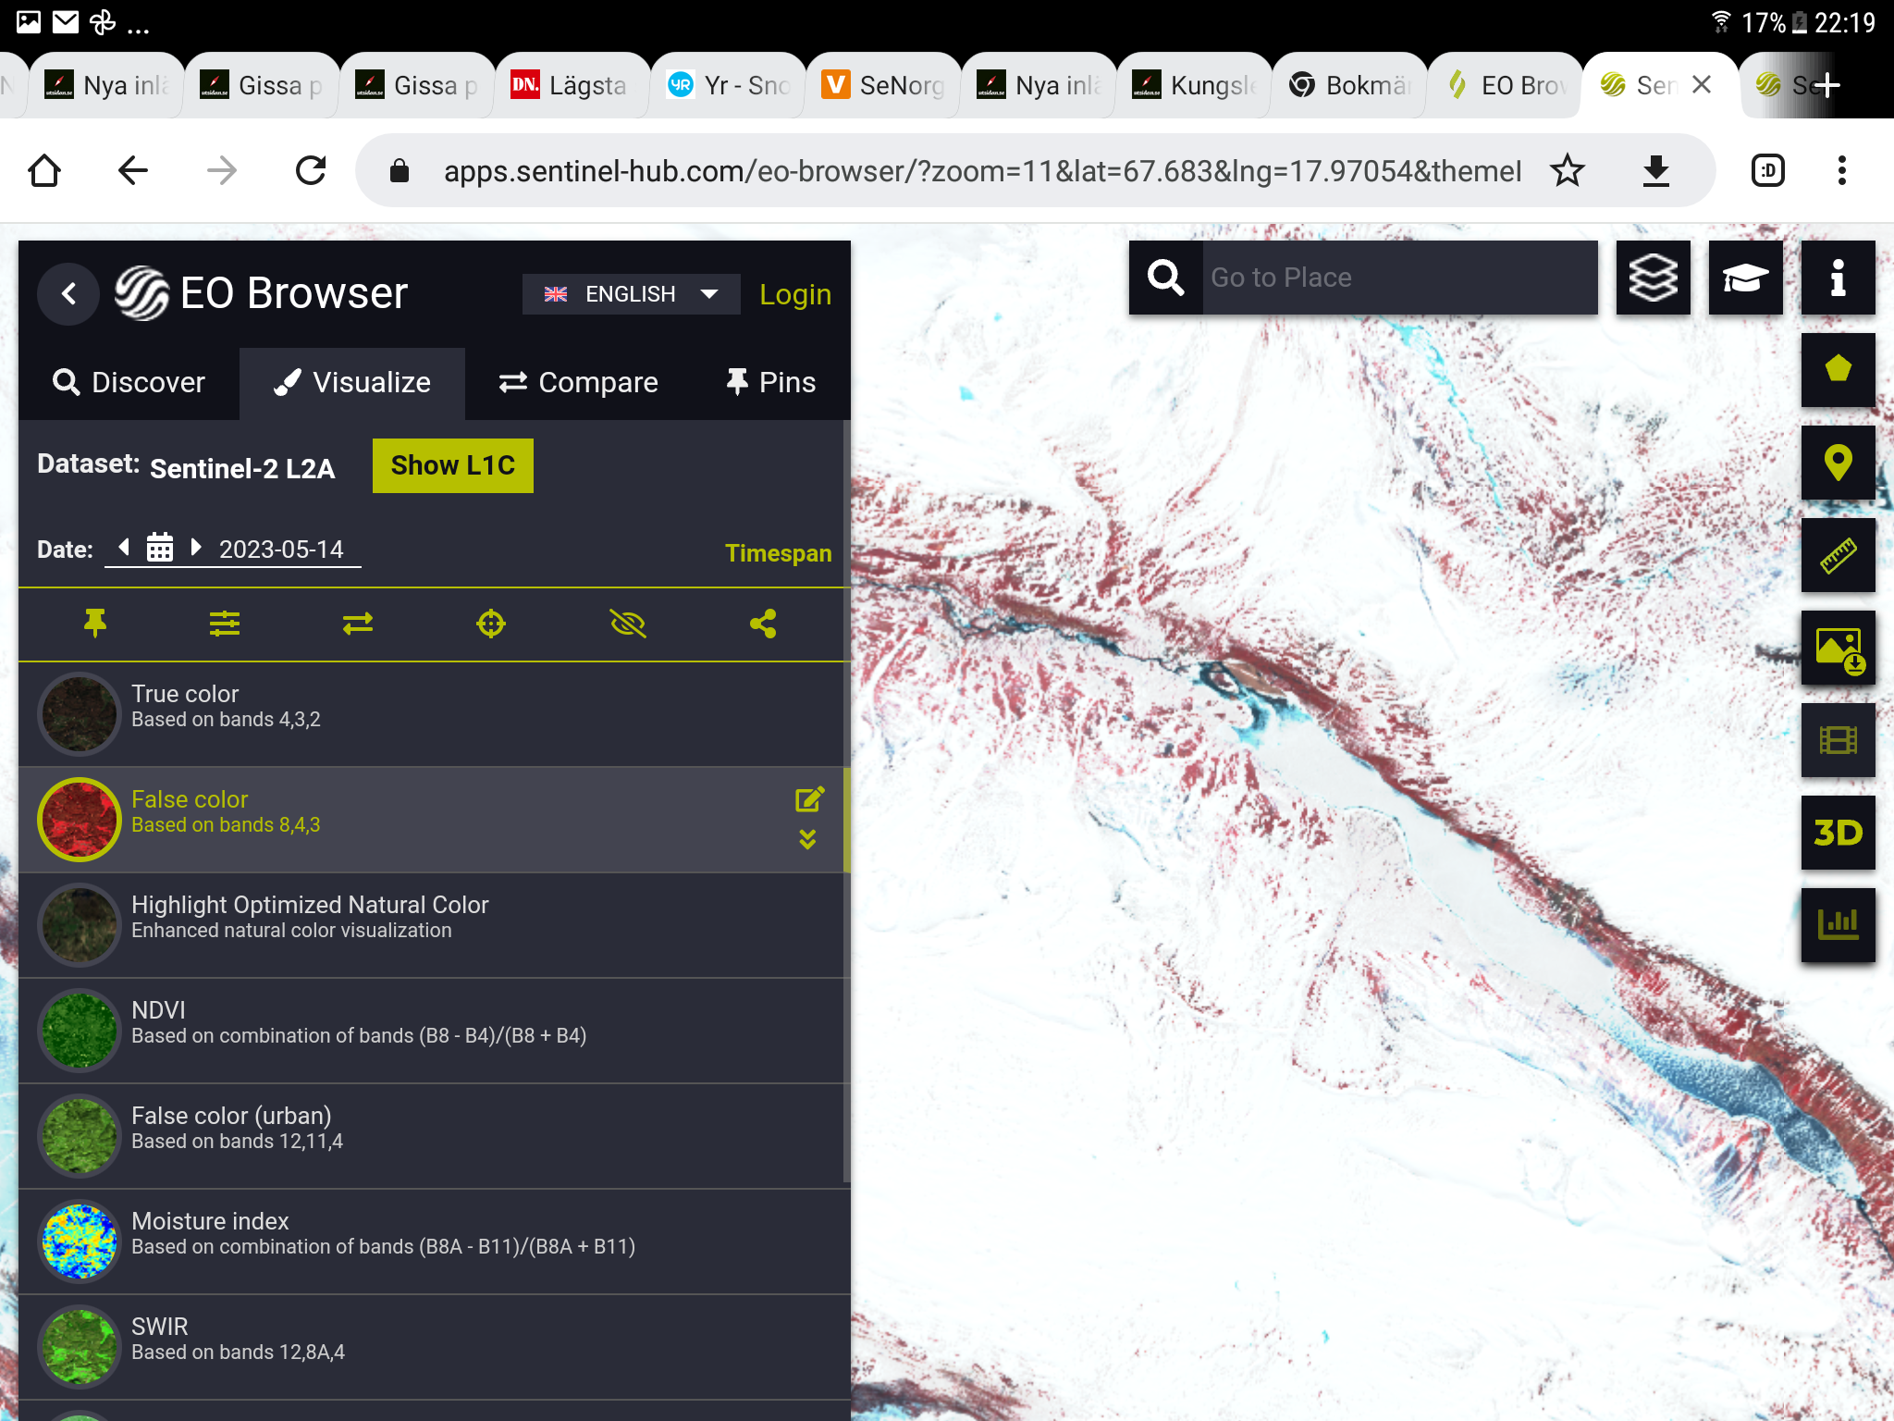The width and height of the screenshot is (1894, 1421).
Task: Open the effects and advanced options sliders icon
Action: 225,624
